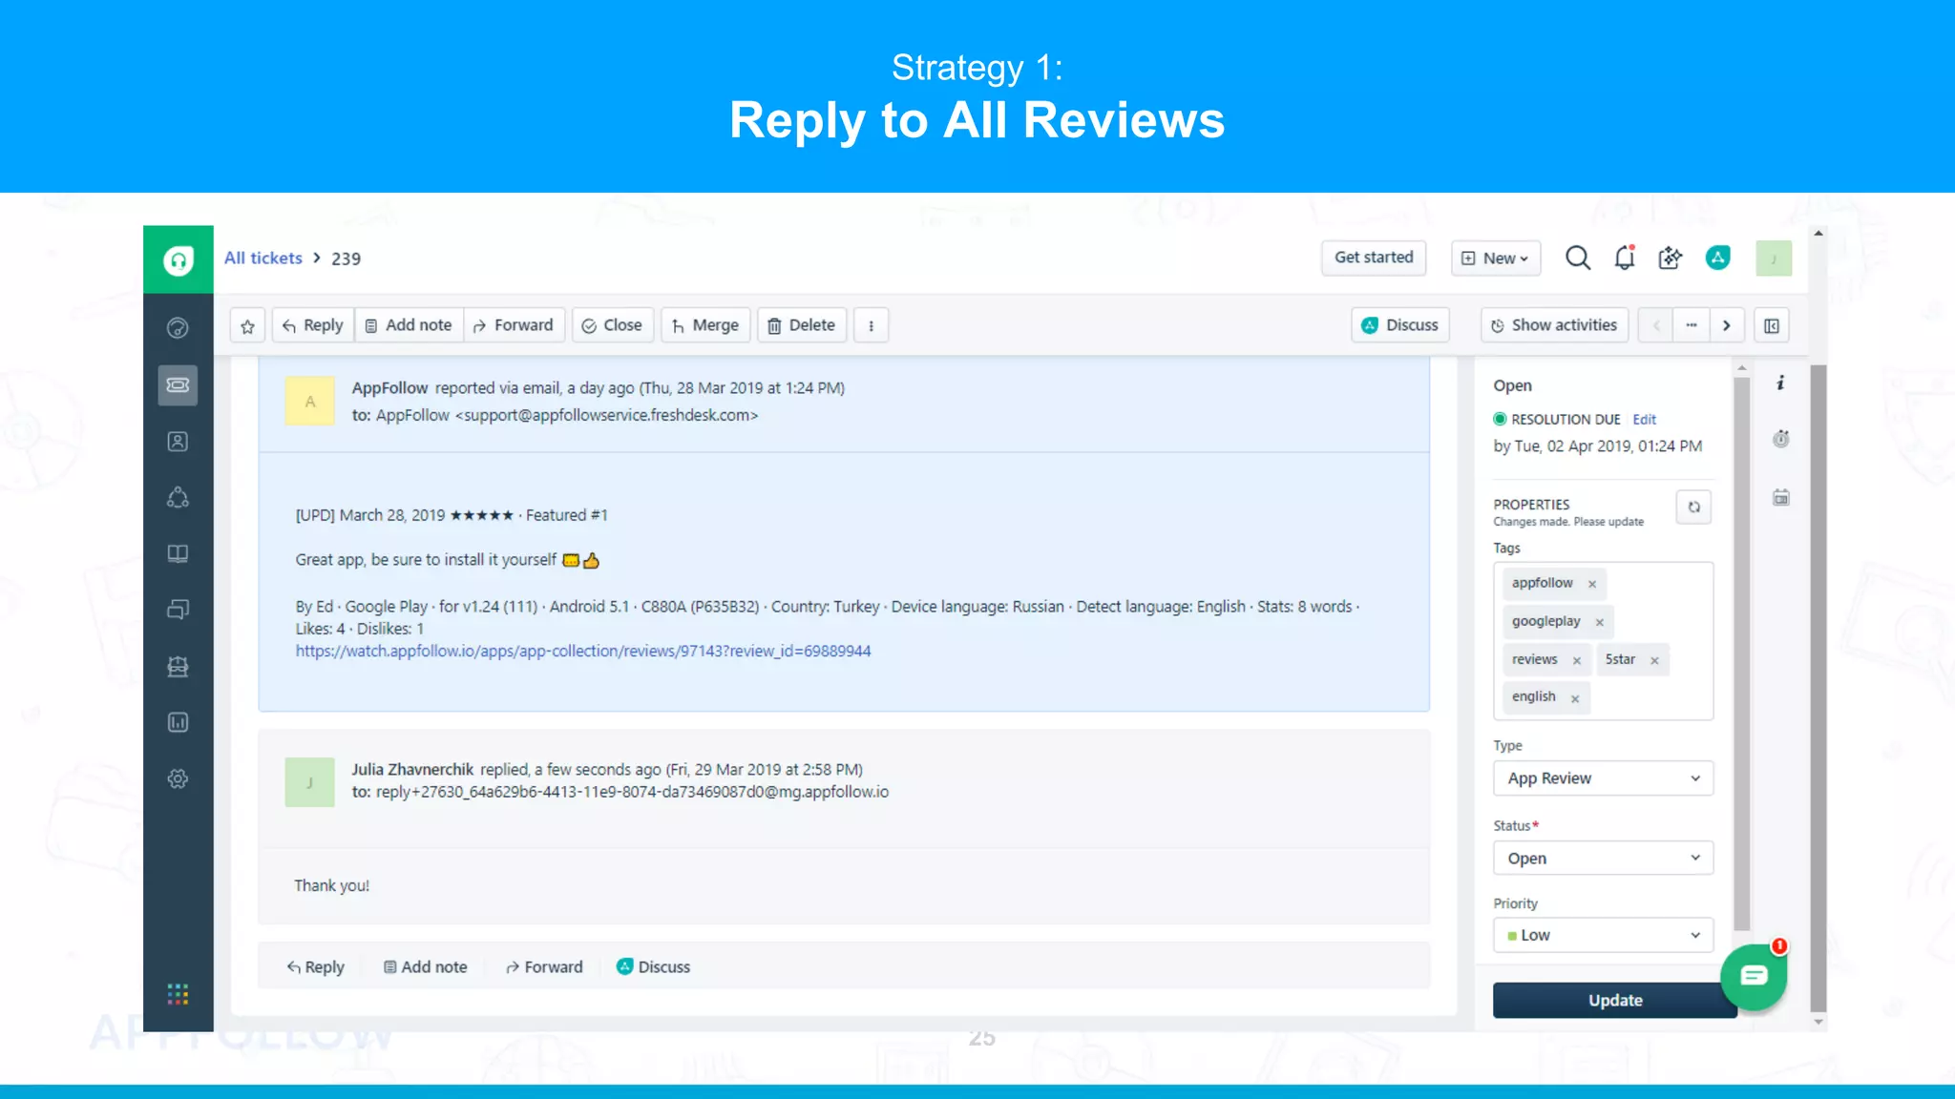
Task: Open the solutions book icon in sidebar
Action: (x=178, y=553)
